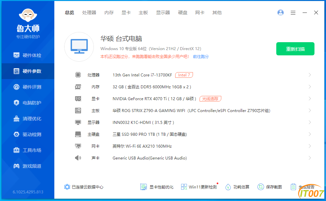Follow the 前往跑分 link

point(201,57)
